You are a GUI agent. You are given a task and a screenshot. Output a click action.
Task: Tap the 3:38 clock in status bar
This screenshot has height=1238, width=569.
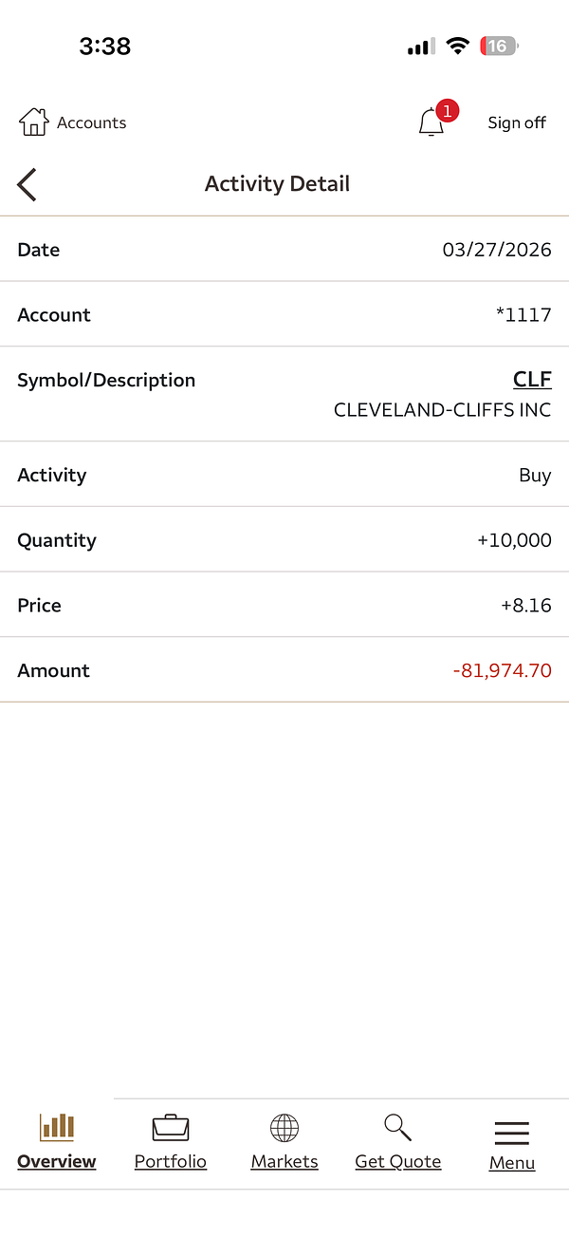pos(104,47)
